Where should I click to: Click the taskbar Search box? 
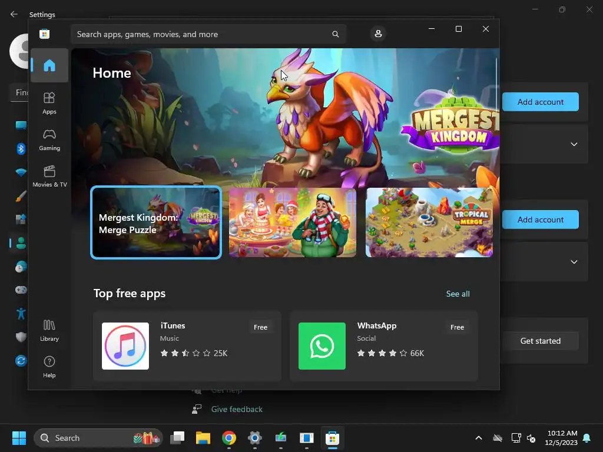coord(98,438)
